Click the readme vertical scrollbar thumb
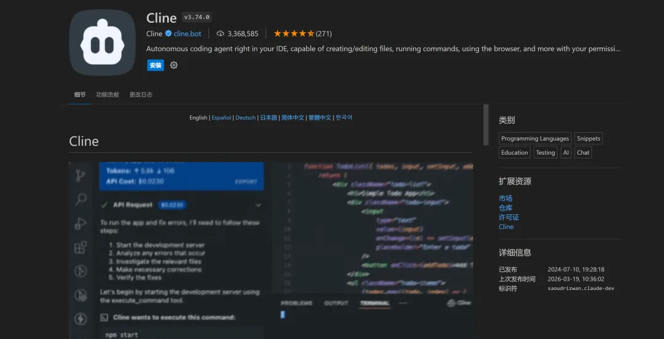 coord(486,125)
